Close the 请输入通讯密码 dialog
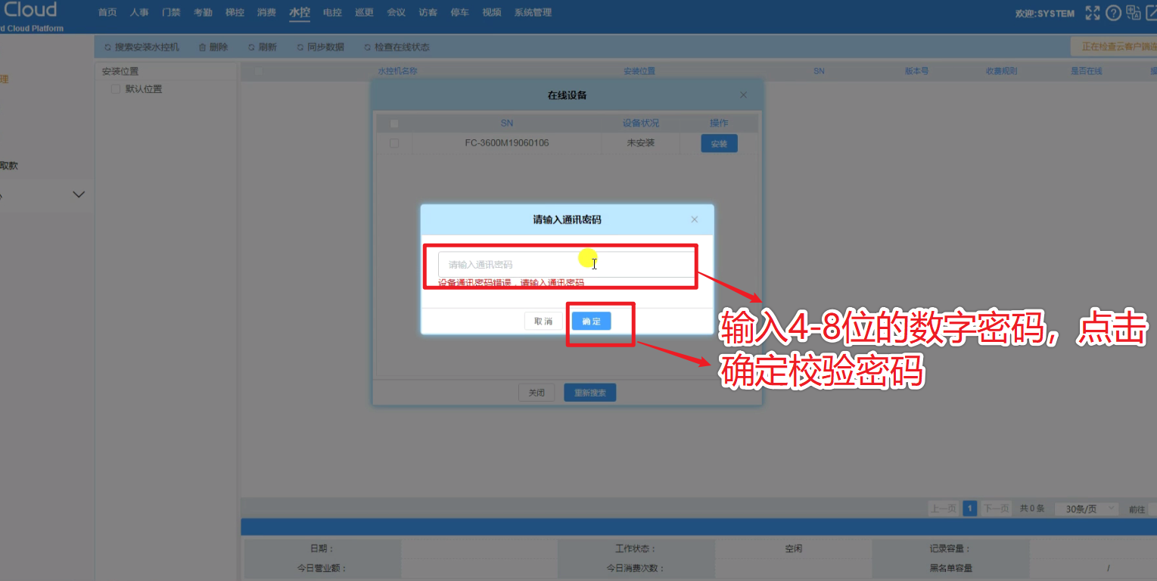The height and width of the screenshot is (581, 1157). (695, 219)
